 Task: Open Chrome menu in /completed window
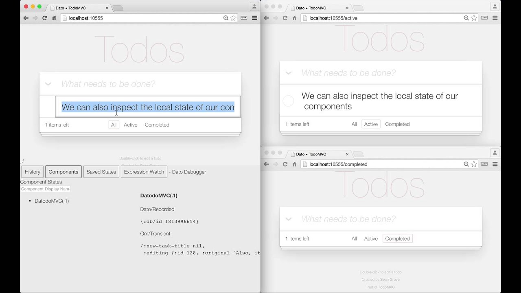495,164
